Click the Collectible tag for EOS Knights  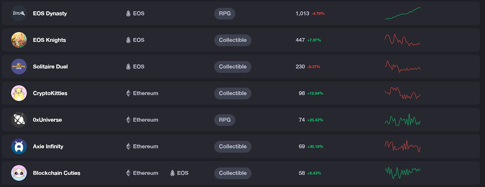click(232, 40)
